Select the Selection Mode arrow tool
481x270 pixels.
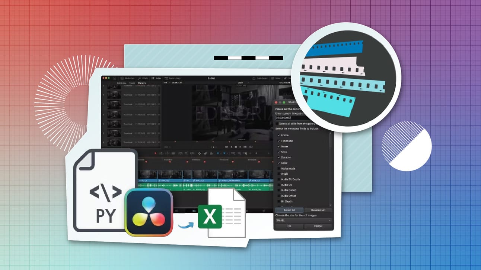tap(156, 153)
